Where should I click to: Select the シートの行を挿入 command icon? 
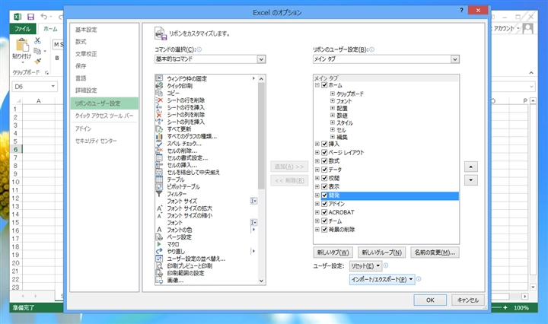[159, 107]
